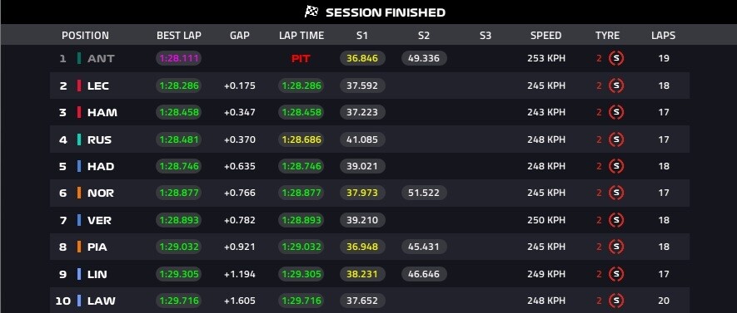Click the LAPS column header

pyautogui.click(x=663, y=36)
